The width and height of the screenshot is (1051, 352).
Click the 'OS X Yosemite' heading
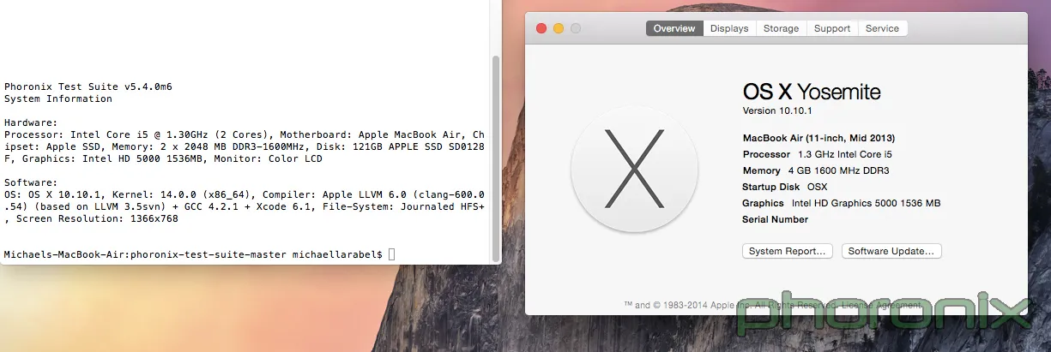coord(812,92)
